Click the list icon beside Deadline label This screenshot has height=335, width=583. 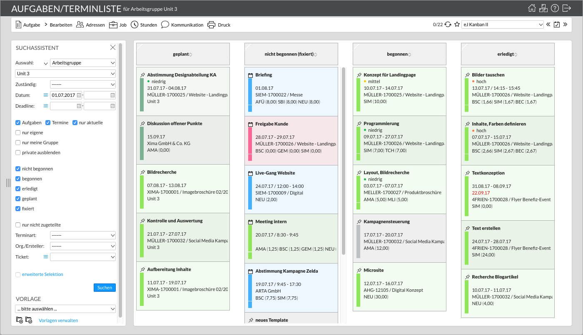pos(46,106)
